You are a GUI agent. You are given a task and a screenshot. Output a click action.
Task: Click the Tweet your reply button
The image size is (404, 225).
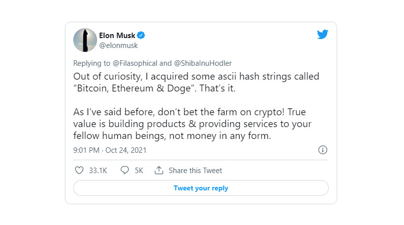[201, 188]
